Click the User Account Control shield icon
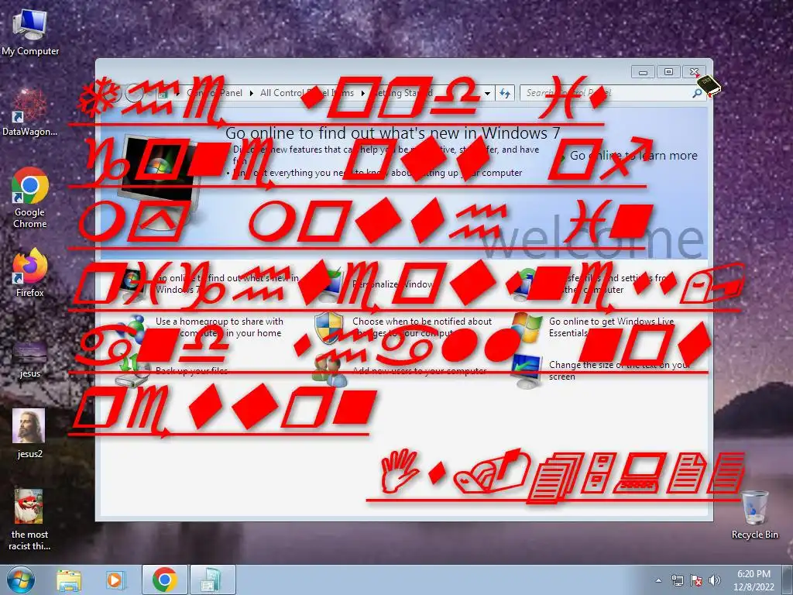 click(328, 328)
